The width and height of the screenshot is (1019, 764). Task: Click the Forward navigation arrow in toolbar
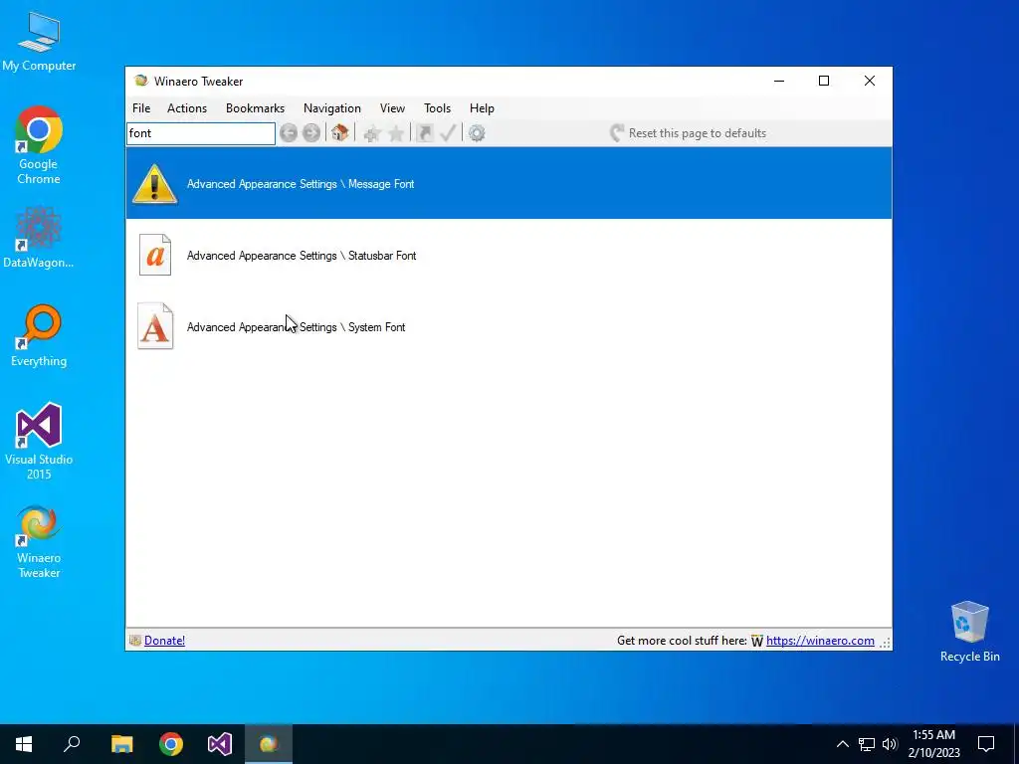(311, 133)
